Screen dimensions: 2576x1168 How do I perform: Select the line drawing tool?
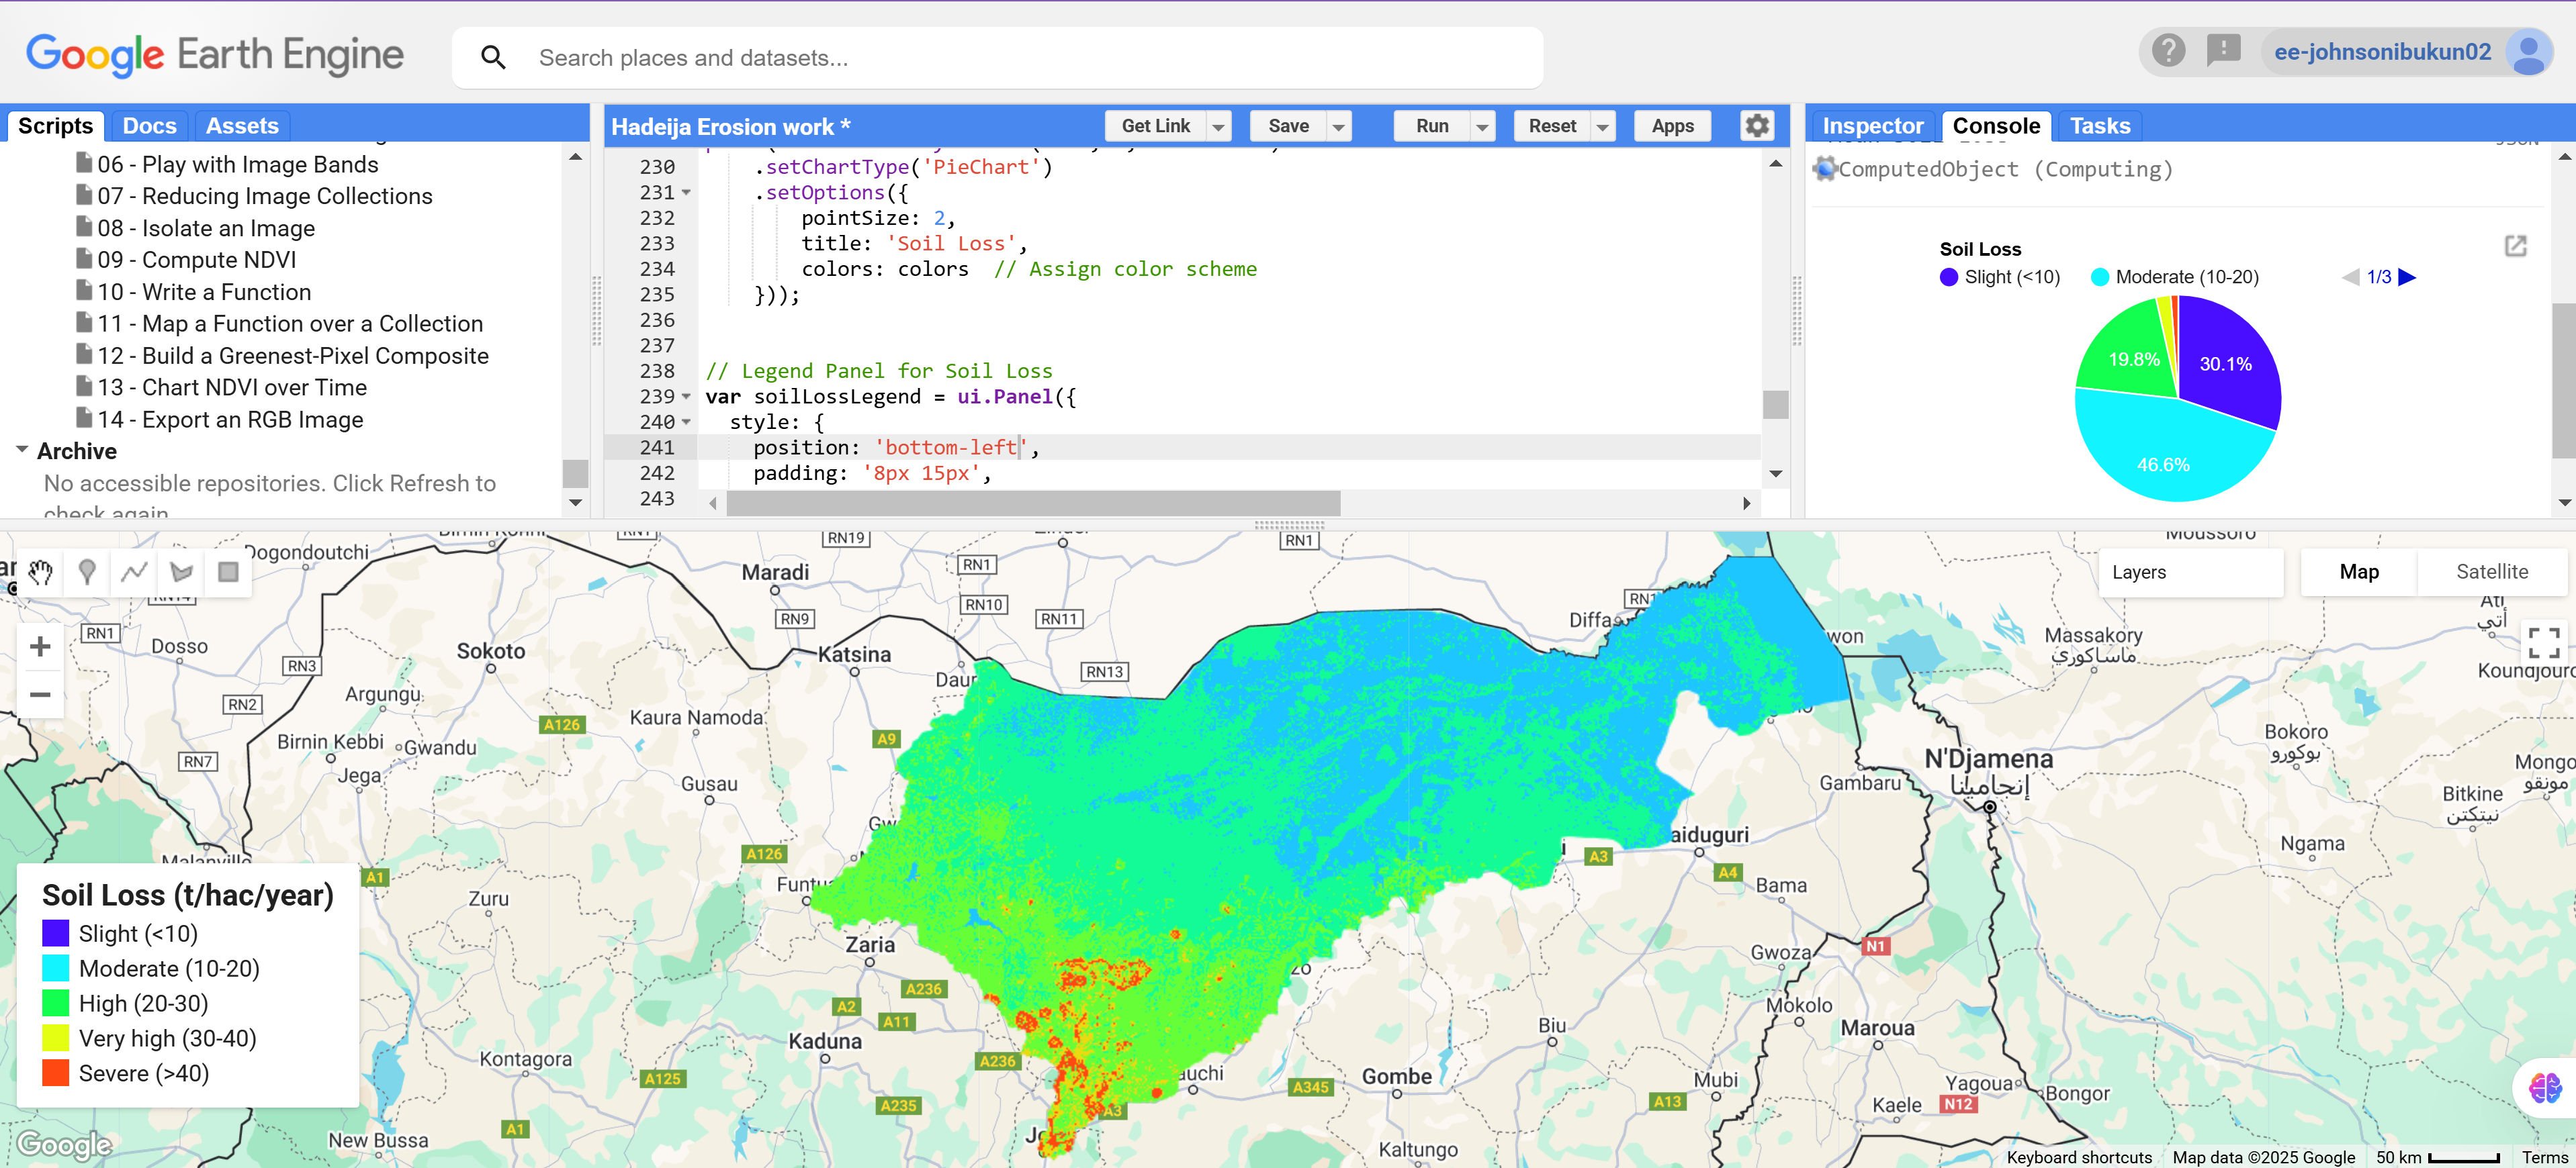[133, 571]
